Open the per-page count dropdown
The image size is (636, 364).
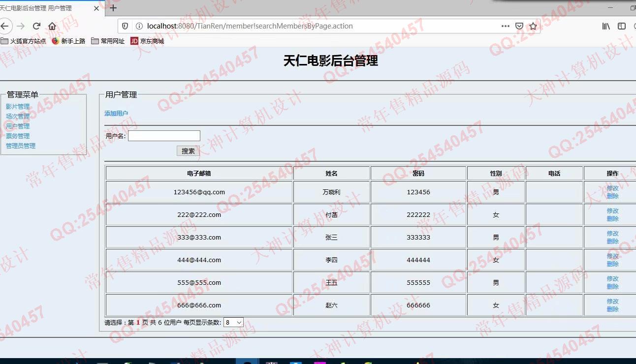point(233,323)
